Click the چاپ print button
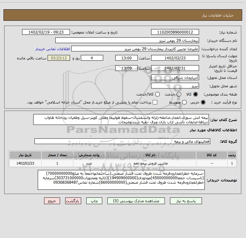 coord(94,201)
